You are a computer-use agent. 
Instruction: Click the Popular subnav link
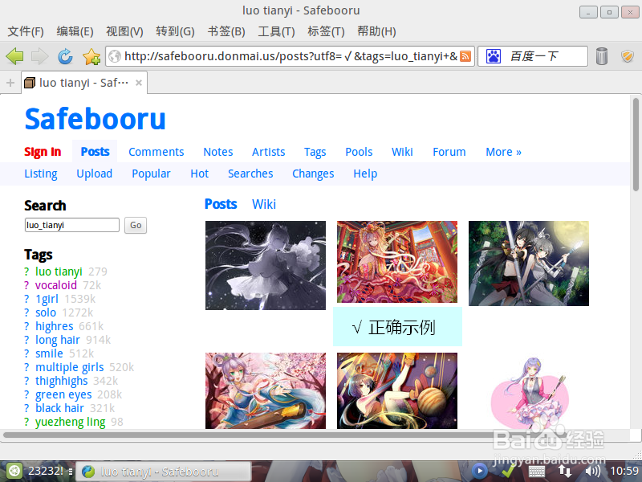(x=151, y=174)
